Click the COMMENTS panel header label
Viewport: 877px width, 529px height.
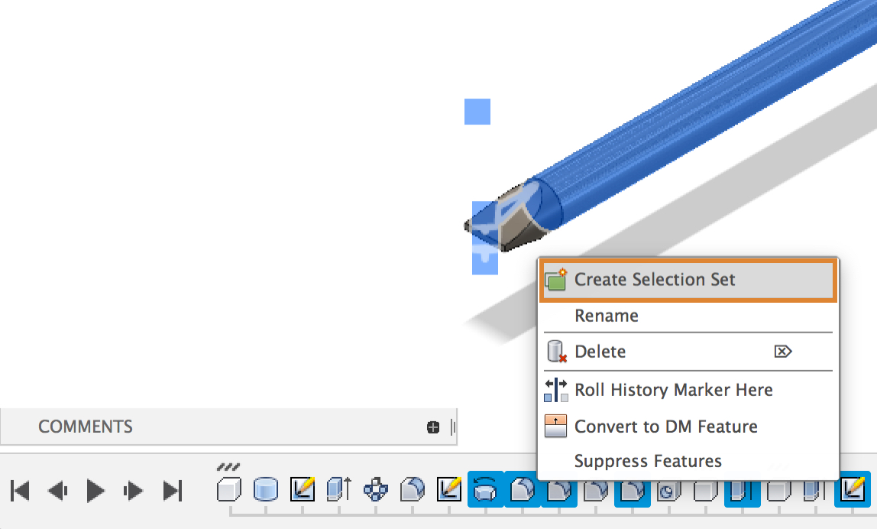86,427
